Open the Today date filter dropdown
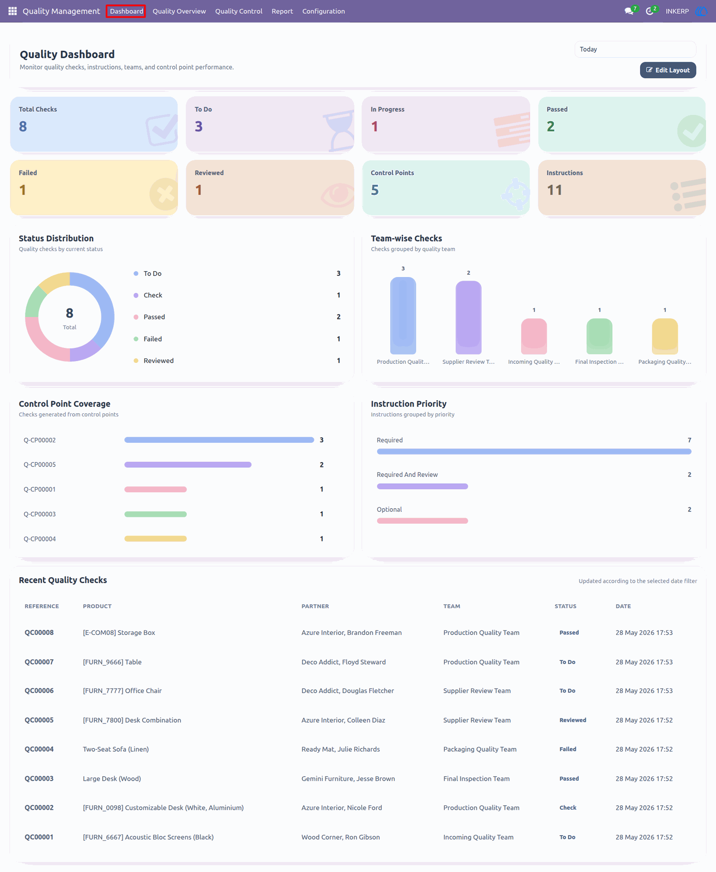Screen dimensions: 716x872 [635, 49]
